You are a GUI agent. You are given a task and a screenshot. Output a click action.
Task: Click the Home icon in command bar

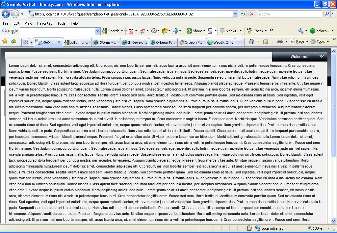point(252,41)
